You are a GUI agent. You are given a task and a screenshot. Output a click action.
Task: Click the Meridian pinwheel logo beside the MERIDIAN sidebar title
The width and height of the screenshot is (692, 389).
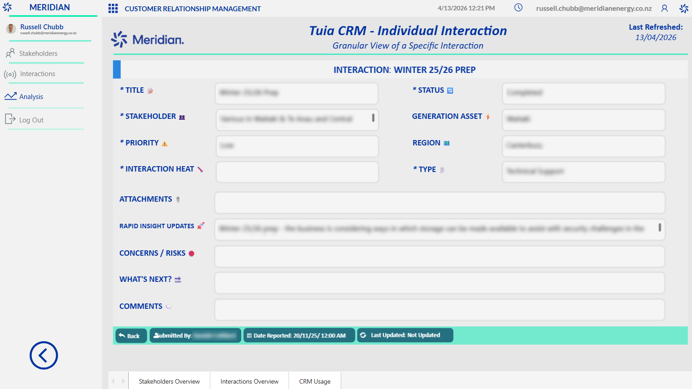point(7,7)
